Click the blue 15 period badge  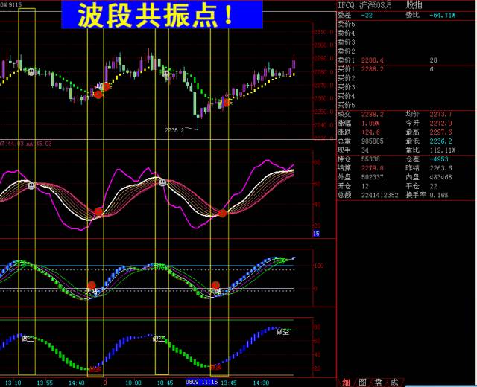[316, 233]
